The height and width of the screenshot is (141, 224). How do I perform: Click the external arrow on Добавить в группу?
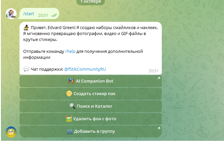[158, 128]
